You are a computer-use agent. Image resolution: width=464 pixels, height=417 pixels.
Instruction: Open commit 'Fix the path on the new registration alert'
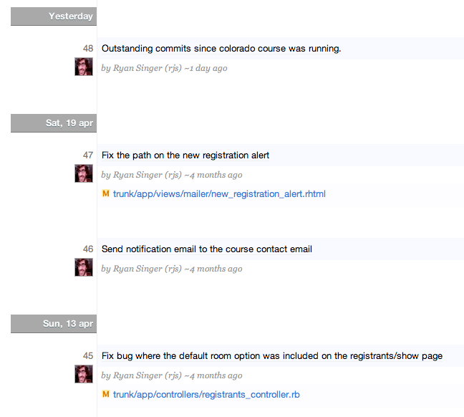pos(185,155)
